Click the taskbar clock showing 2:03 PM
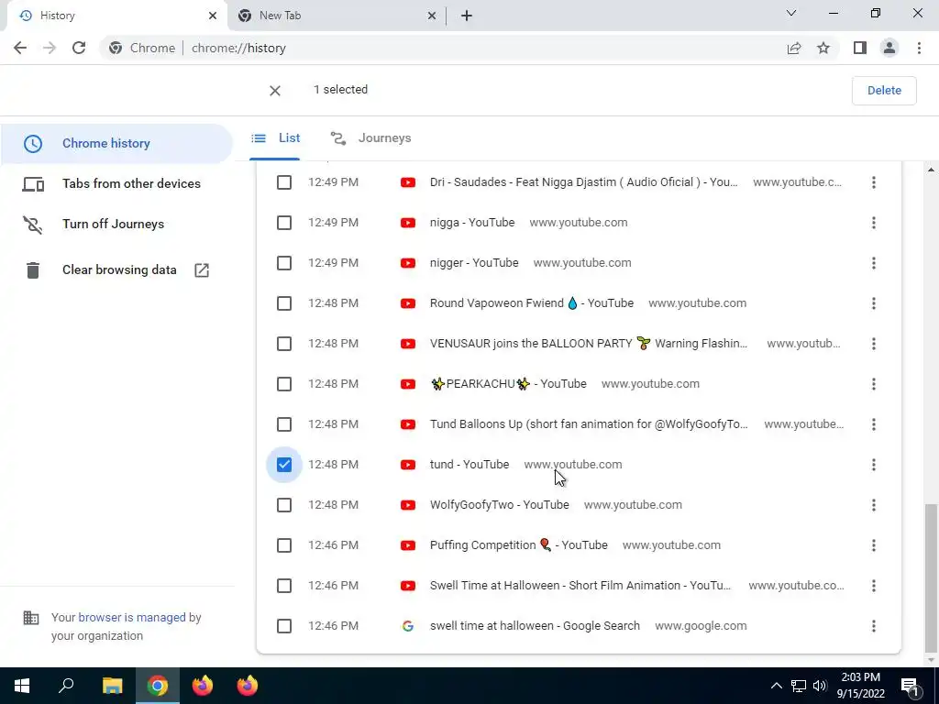 [860, 686]
